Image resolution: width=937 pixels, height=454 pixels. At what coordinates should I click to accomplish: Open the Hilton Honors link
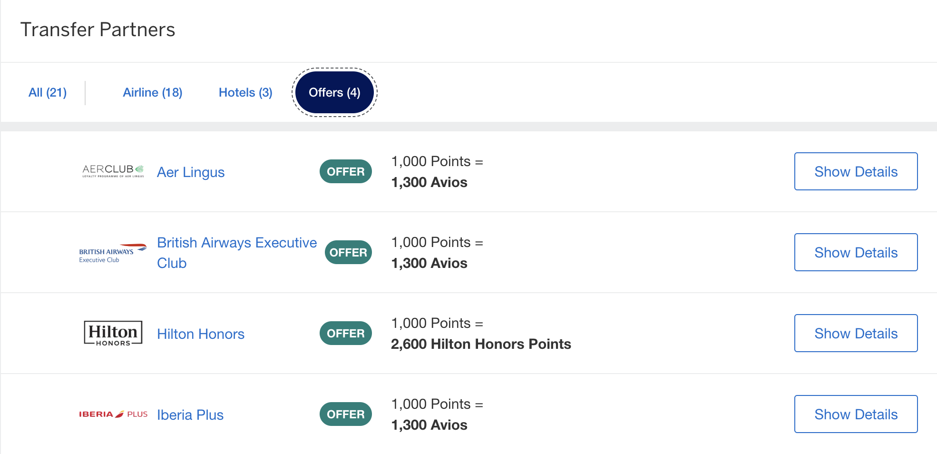click(x=201, y=334)
